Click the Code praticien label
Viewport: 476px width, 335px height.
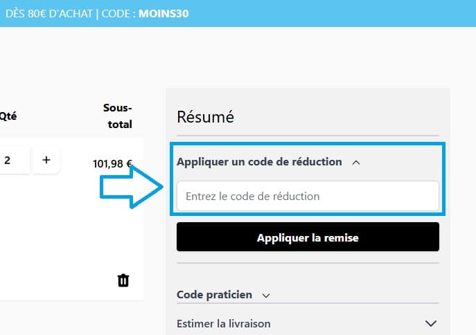point(213,295)
